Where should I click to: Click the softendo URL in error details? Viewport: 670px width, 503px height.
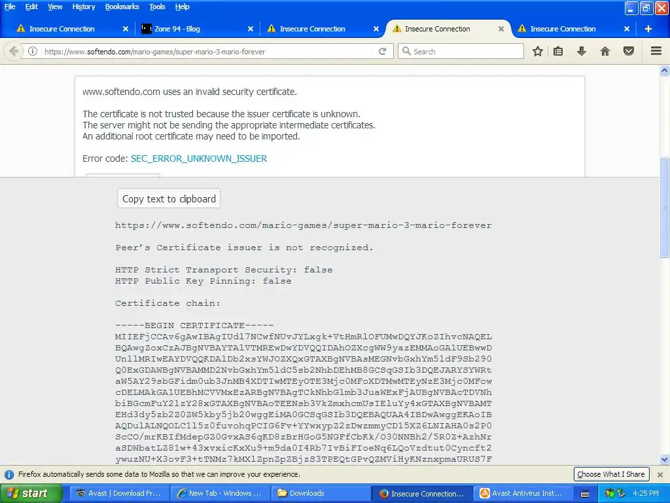(304, 225)
